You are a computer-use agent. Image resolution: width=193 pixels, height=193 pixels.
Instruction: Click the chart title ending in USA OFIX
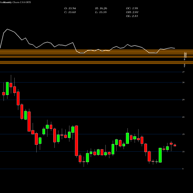coord(15,2)
